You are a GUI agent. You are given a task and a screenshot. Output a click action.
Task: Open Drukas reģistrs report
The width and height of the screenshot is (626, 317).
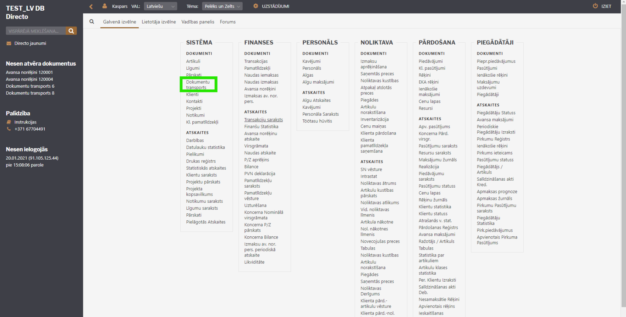201,161
